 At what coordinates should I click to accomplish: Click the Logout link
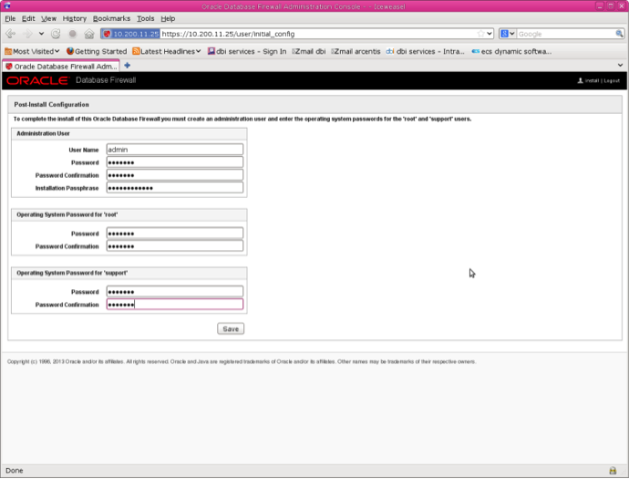click(x=611, y=81)
